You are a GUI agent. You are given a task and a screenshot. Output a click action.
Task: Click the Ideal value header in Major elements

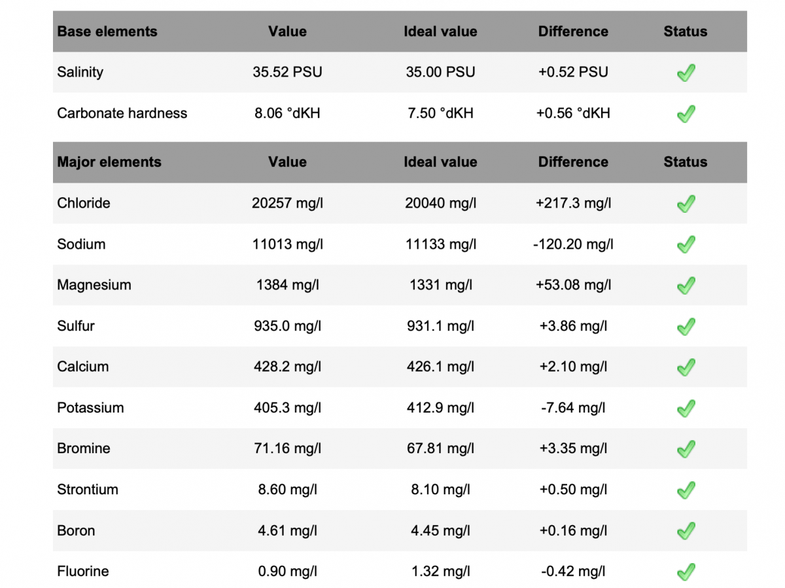[x=440, y=162]
